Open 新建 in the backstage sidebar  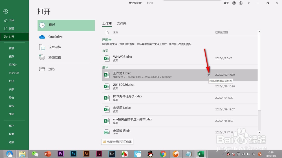click(14, 28)
